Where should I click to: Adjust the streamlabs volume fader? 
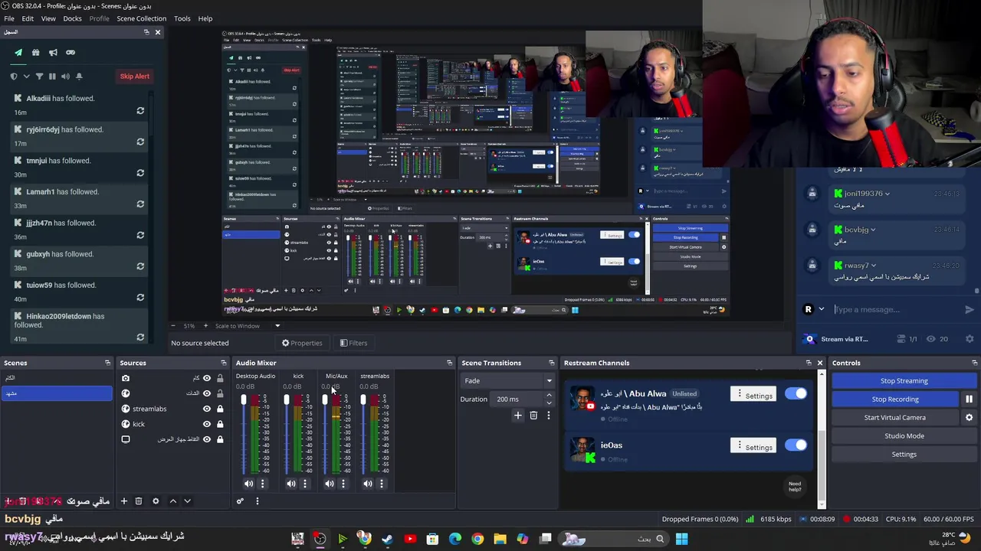(x=363, y=400)
